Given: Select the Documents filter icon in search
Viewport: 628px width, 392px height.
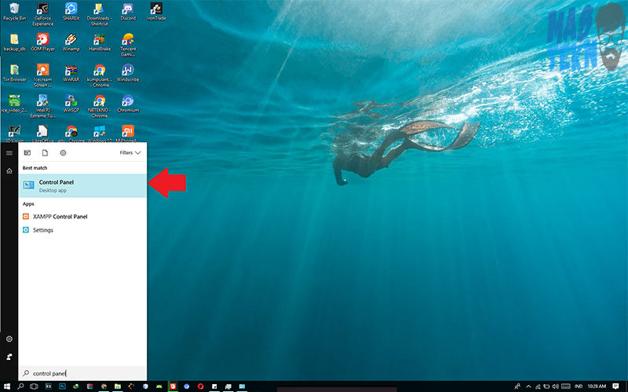Looking at the screenshot, I should point(45,152).
